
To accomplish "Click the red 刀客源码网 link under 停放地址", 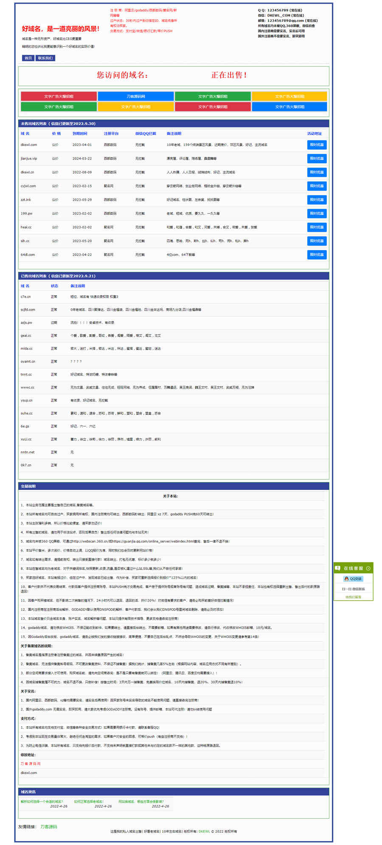I will (31, 764).
